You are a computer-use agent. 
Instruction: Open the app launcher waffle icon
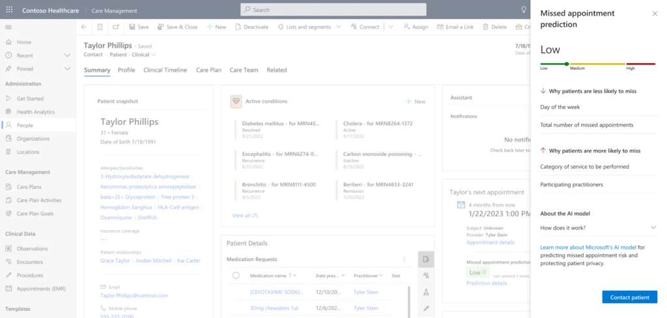(x=9, y=10)
